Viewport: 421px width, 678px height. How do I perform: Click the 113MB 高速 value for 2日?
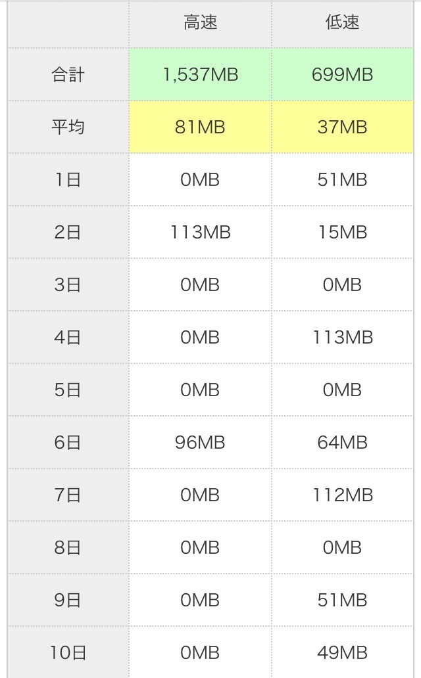click(200, 232)
